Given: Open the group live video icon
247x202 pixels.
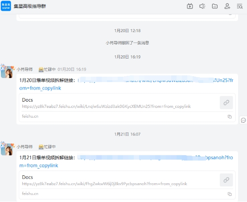Looking at the screenshot, I should click(x=190, y=6).
